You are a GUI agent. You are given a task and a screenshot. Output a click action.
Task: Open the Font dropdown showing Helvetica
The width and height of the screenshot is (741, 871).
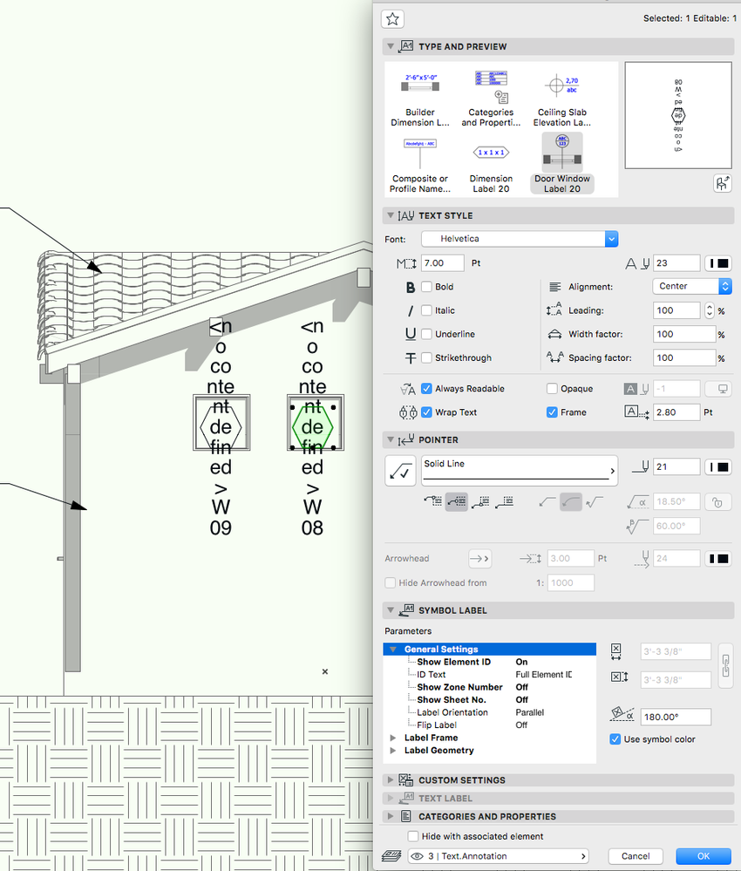click(x=520, y=239)
